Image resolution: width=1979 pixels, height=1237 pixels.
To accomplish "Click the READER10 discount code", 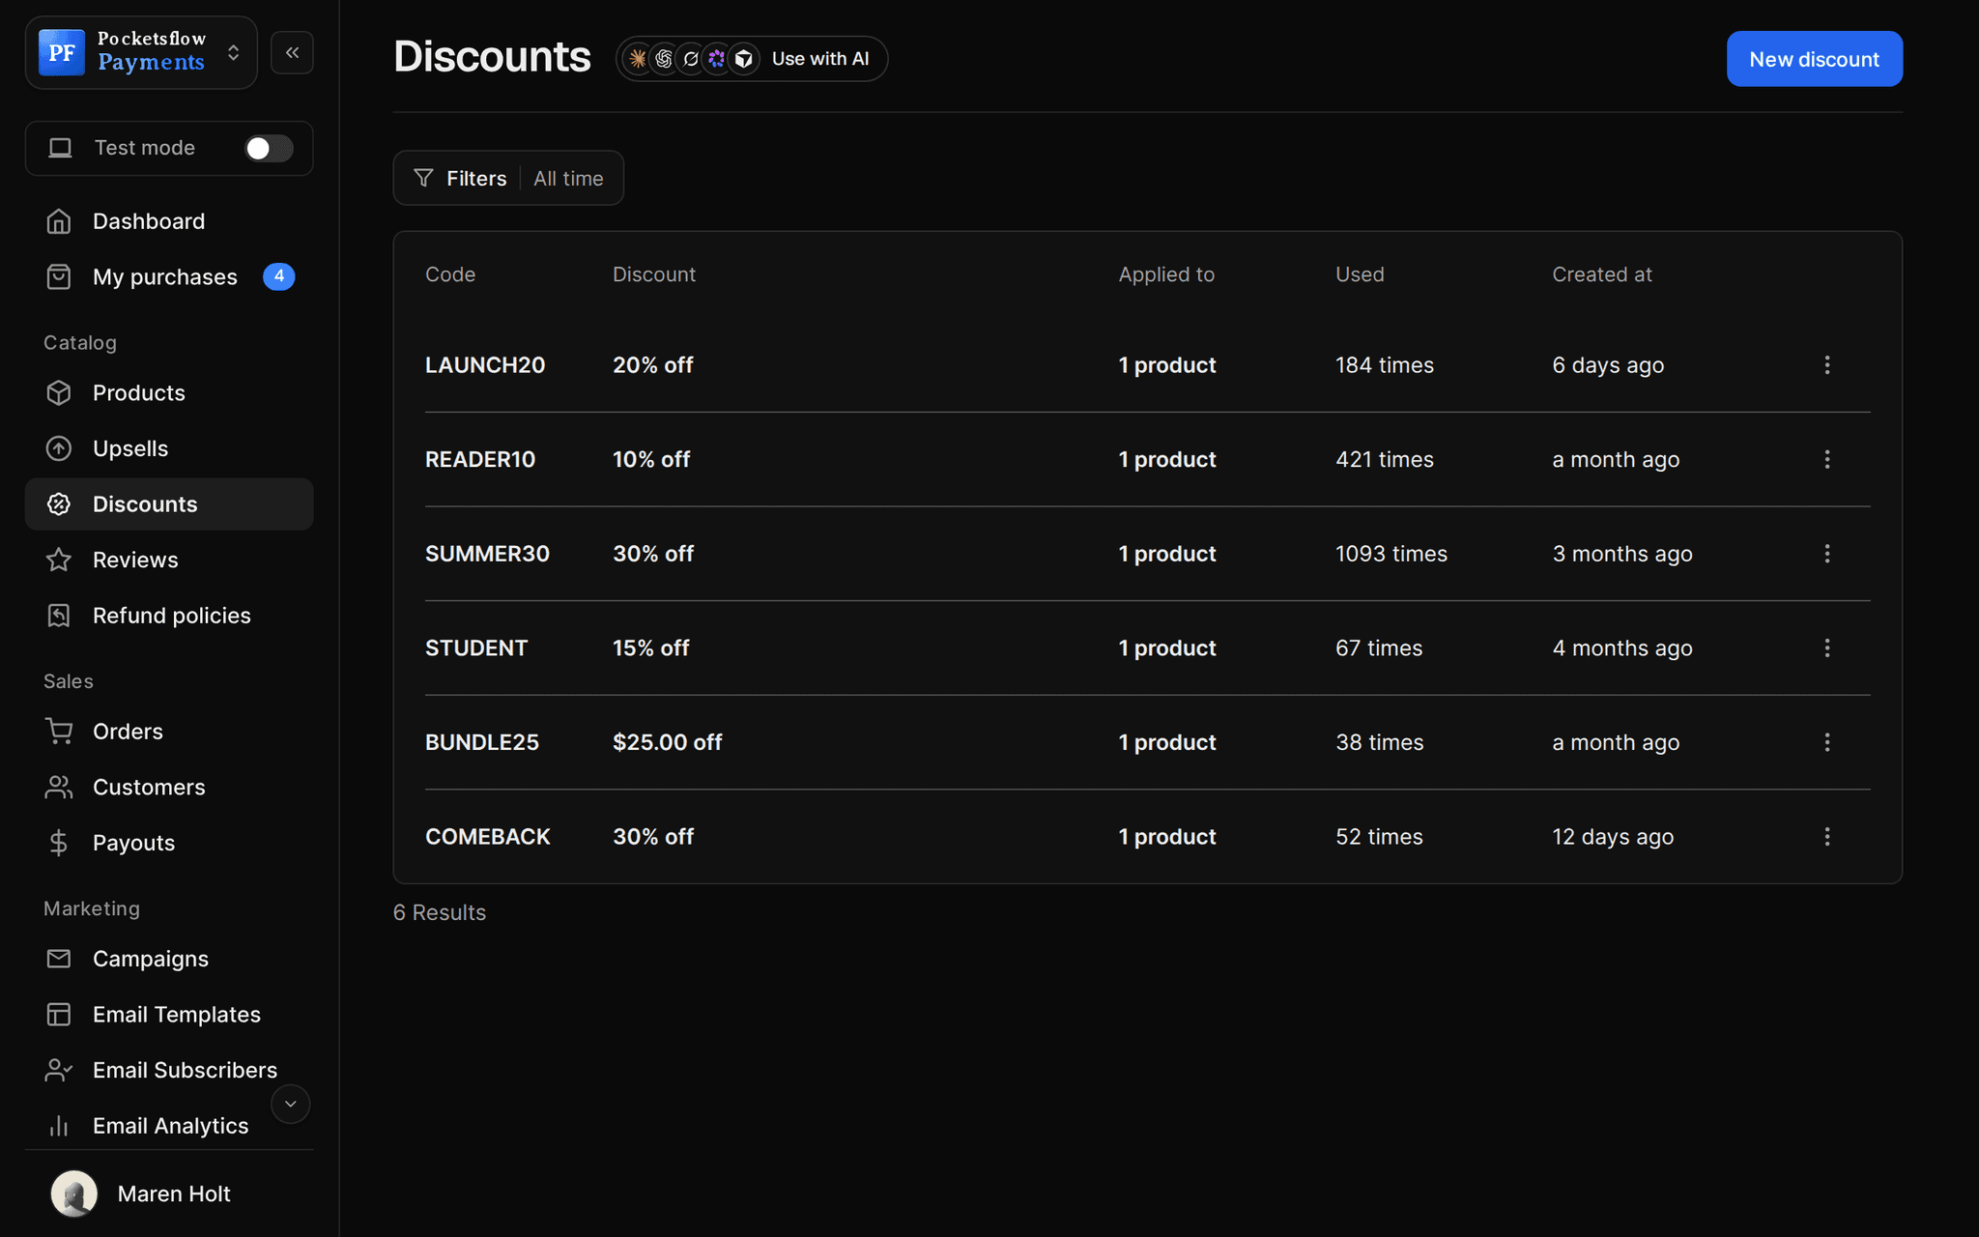I will 480,459.
